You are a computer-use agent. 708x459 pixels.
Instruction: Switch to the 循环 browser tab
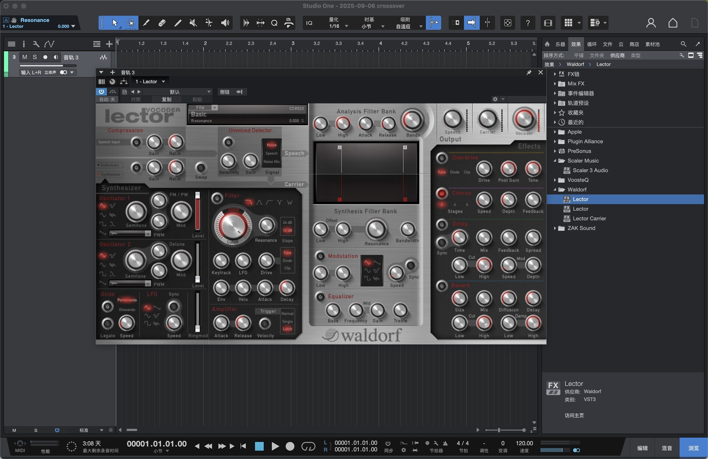click(591, 44)
